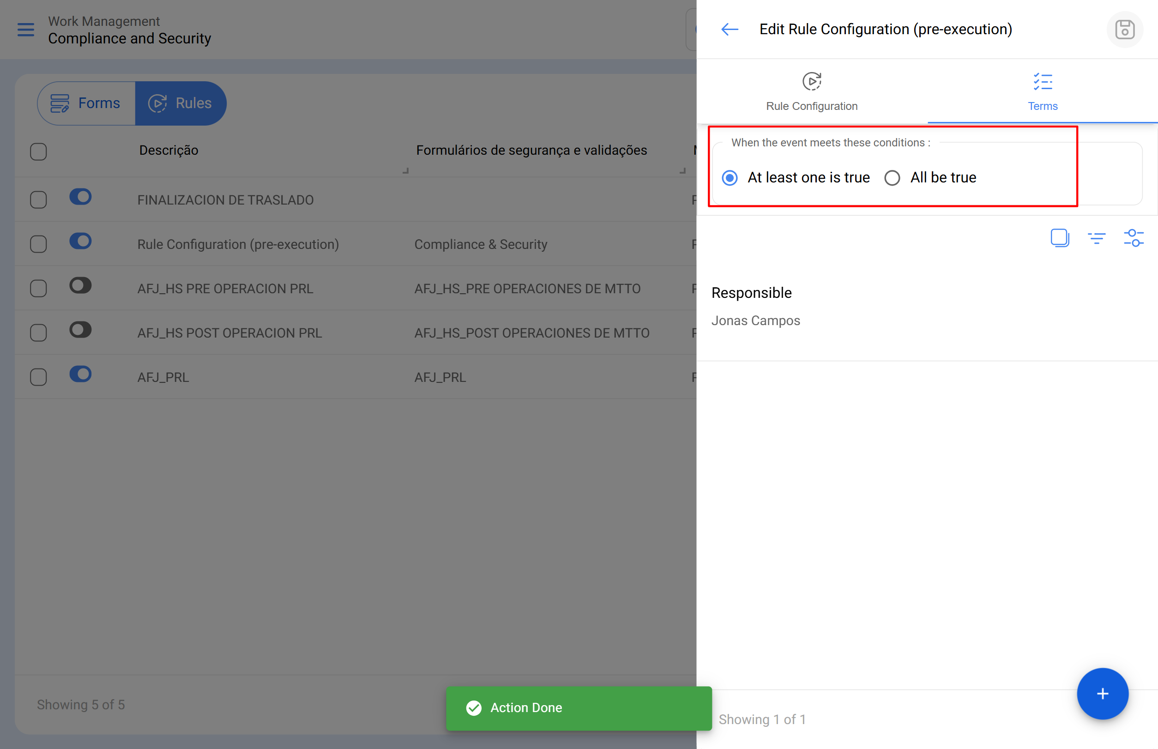Open the hamburger navigation menu

(26, 30)
